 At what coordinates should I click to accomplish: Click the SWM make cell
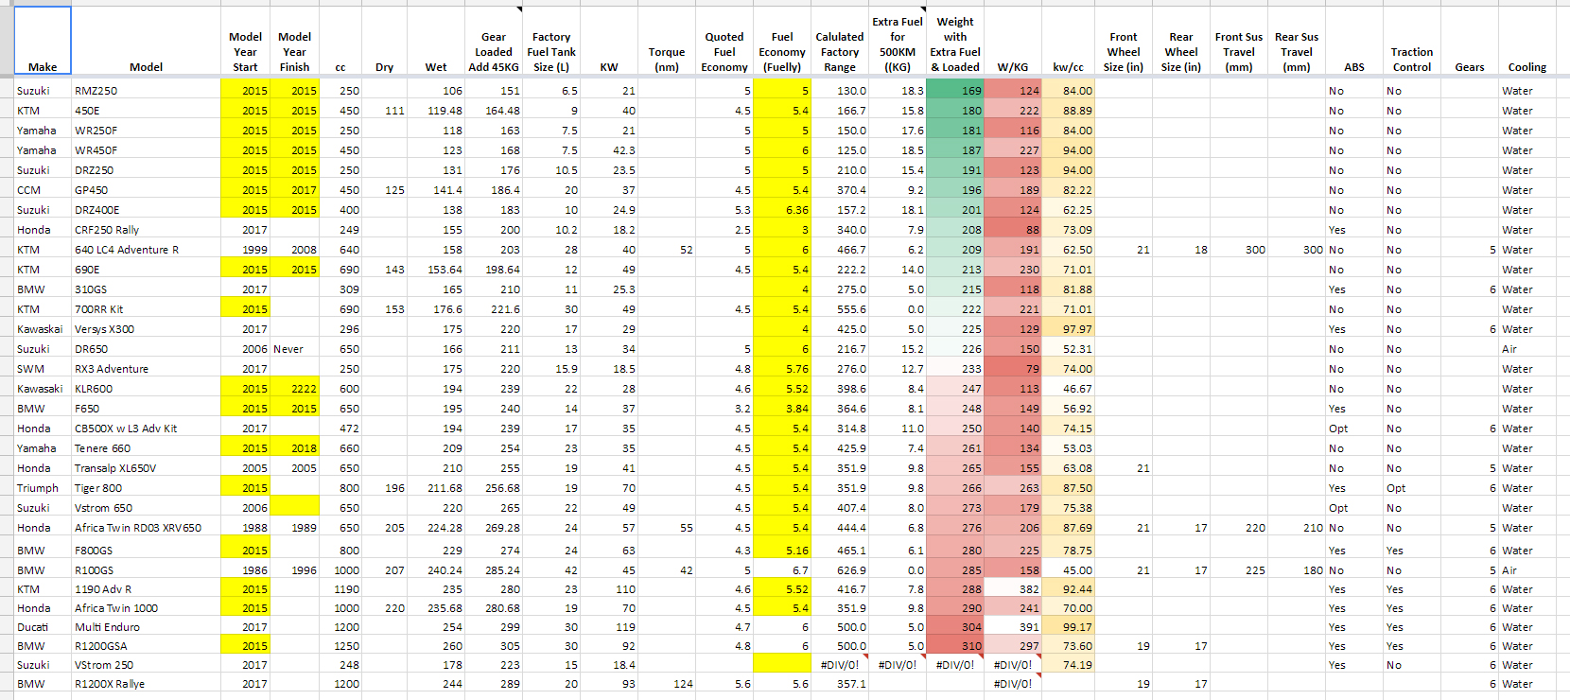point(43,369)
